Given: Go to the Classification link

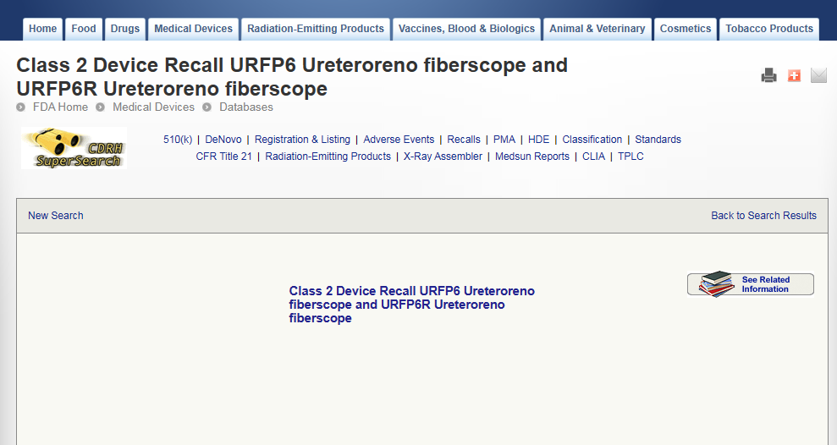Looking at the screenshot, I should click(592, 140).
